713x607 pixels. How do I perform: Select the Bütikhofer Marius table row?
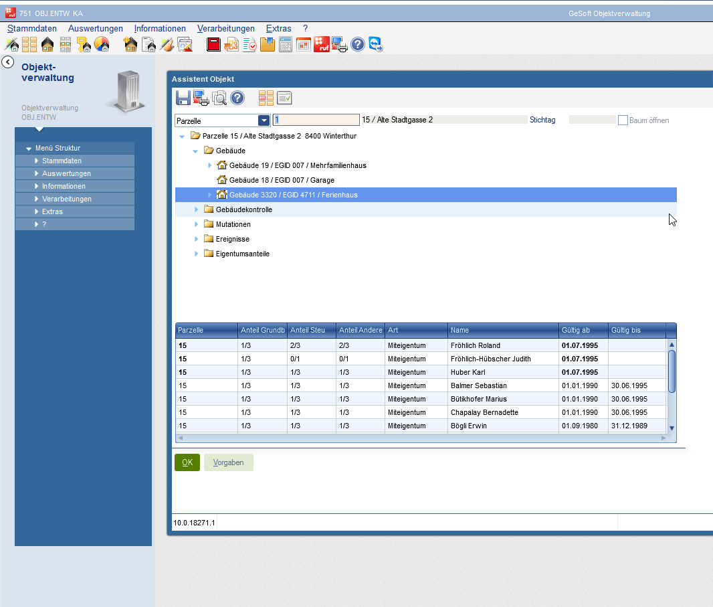(x=421, y=399)
